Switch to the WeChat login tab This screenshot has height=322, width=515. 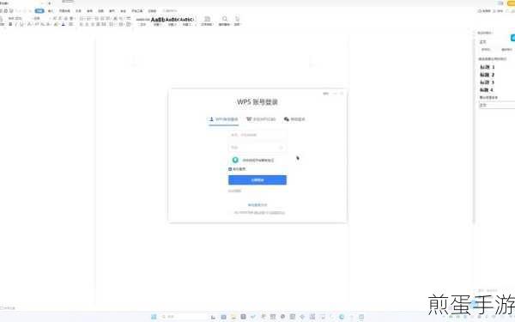coord(294,119)
